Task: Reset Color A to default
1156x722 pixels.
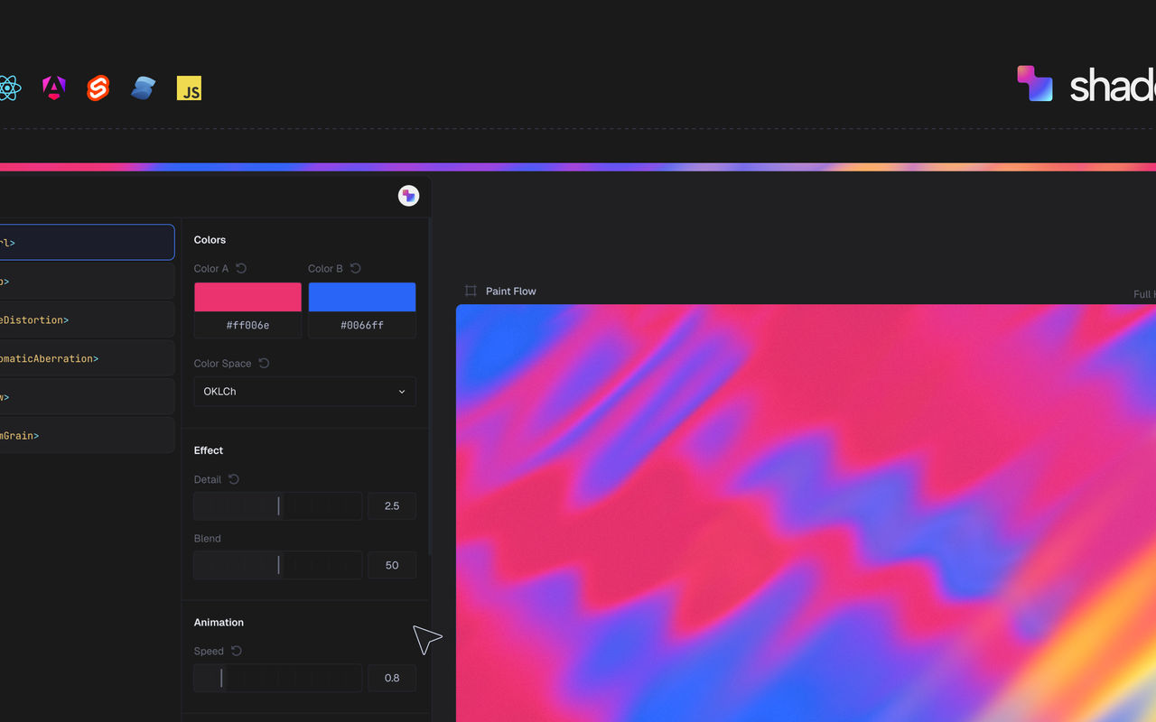Action: [241, 268]
